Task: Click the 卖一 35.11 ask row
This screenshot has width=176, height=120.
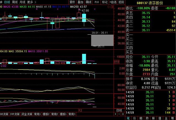Action: (x=150, y=30)
